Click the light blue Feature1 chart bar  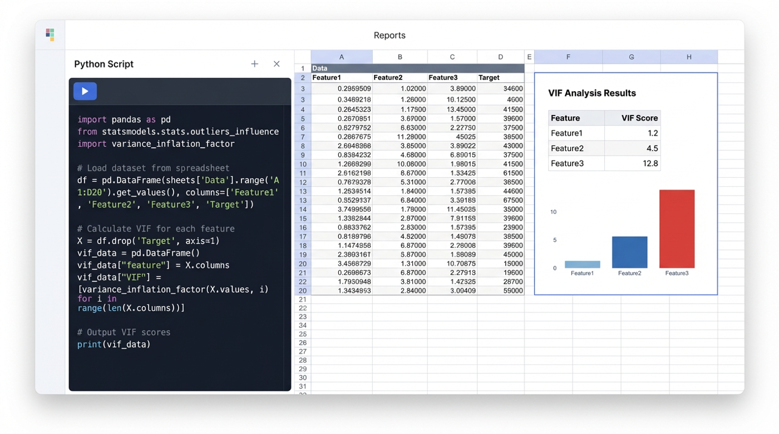click(583, 265)
